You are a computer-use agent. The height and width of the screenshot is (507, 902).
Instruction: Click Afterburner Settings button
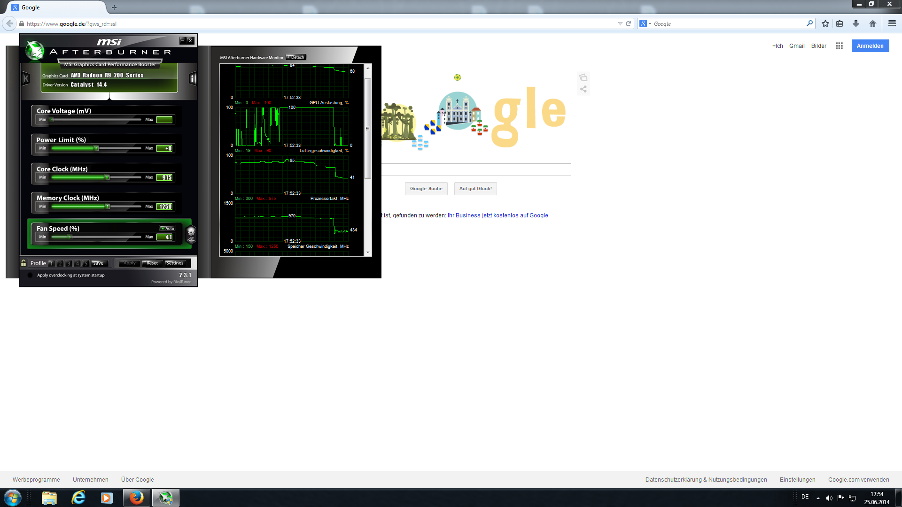coord(175,263)
